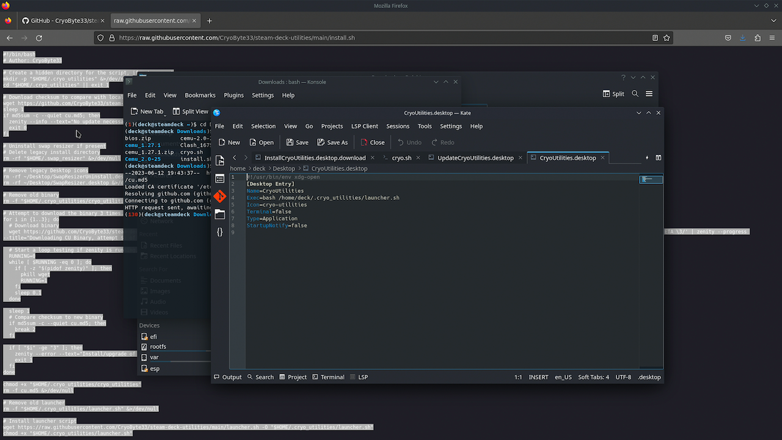Select the efi device in Dolphin's sidebar

click(x=174, y=337)
